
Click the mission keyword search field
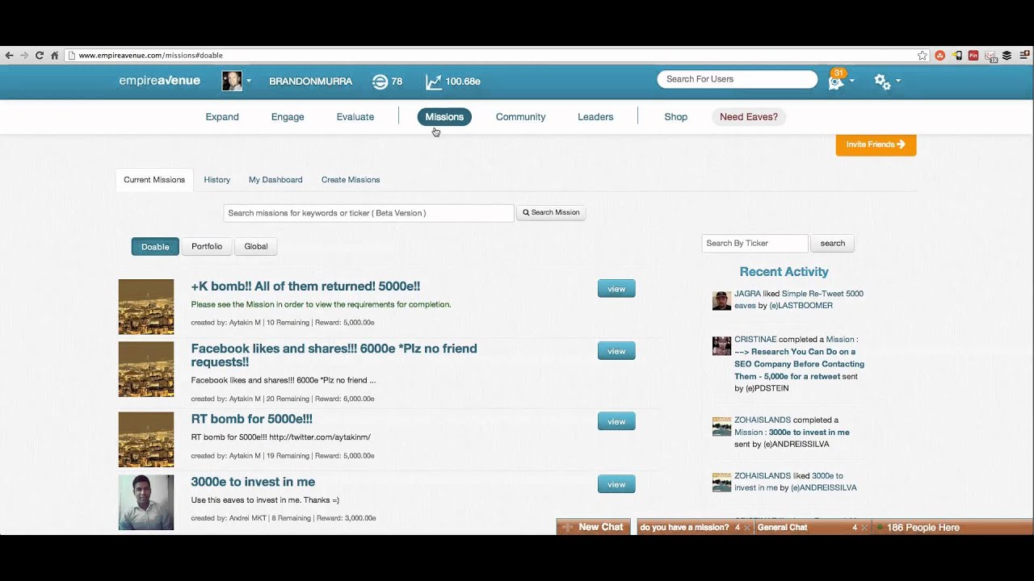368,213
